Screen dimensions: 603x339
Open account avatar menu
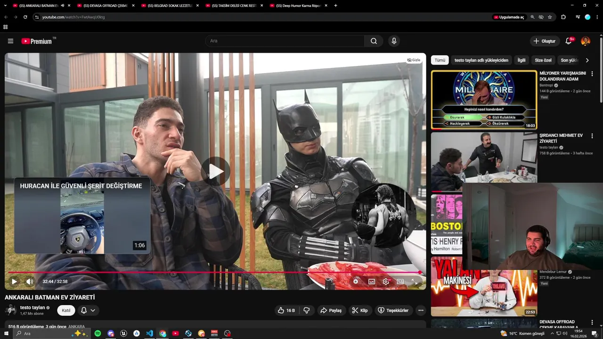click(586, 41)
